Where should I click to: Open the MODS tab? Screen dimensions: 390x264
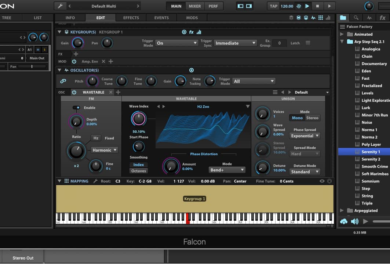(192, 18)
